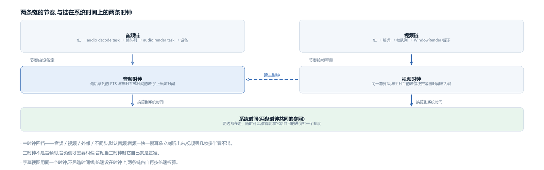Click 换算到系统时间 label under audio clock

(150, 102)
